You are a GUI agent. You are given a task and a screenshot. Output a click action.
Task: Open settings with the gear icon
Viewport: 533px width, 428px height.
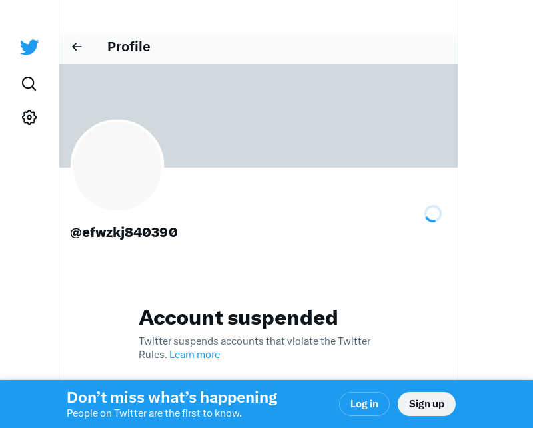pos(29,117)
